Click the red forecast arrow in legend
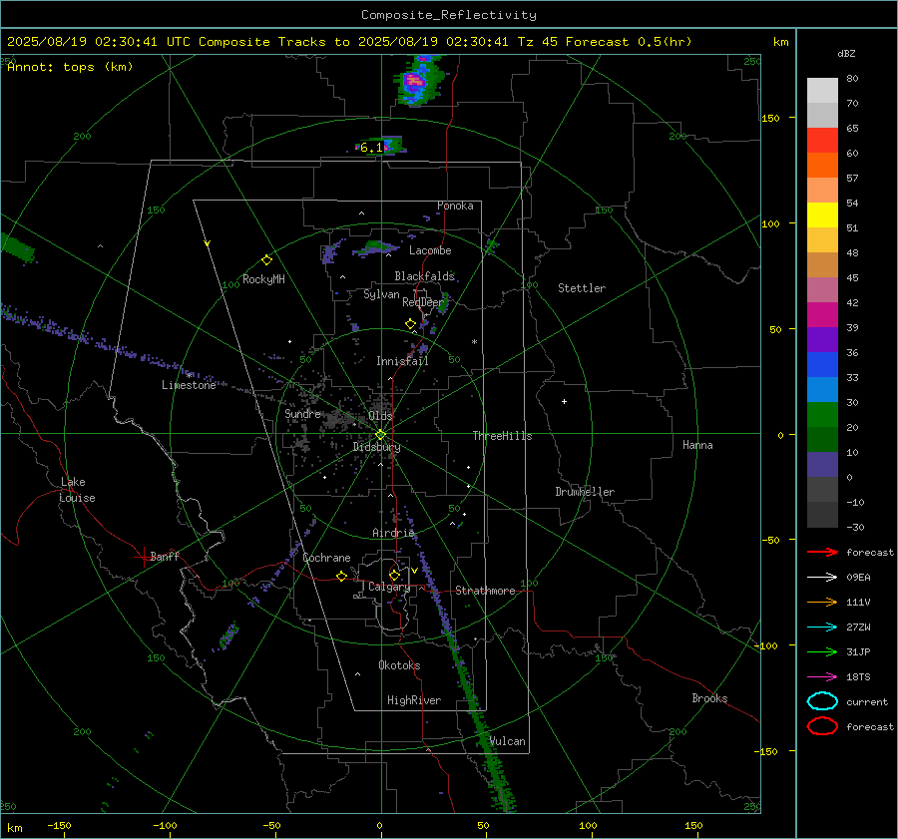 tap(822, 552)
